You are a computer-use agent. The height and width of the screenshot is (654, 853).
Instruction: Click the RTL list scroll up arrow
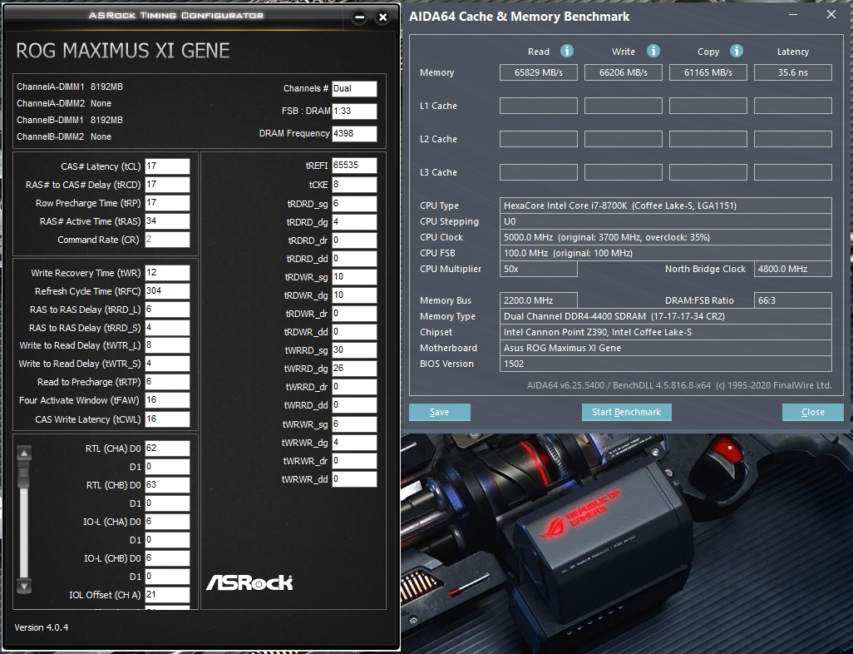pyautogui.click(x=24, y=453)
